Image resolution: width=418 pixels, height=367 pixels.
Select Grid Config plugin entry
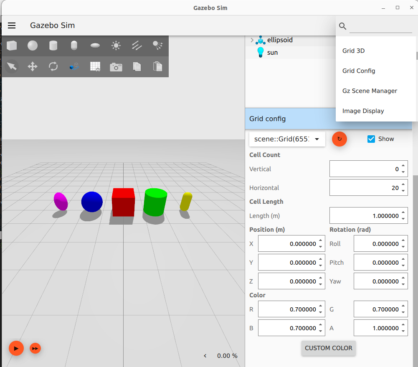tap(375, 71)
